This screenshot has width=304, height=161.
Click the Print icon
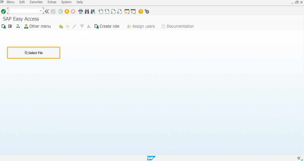81,11
